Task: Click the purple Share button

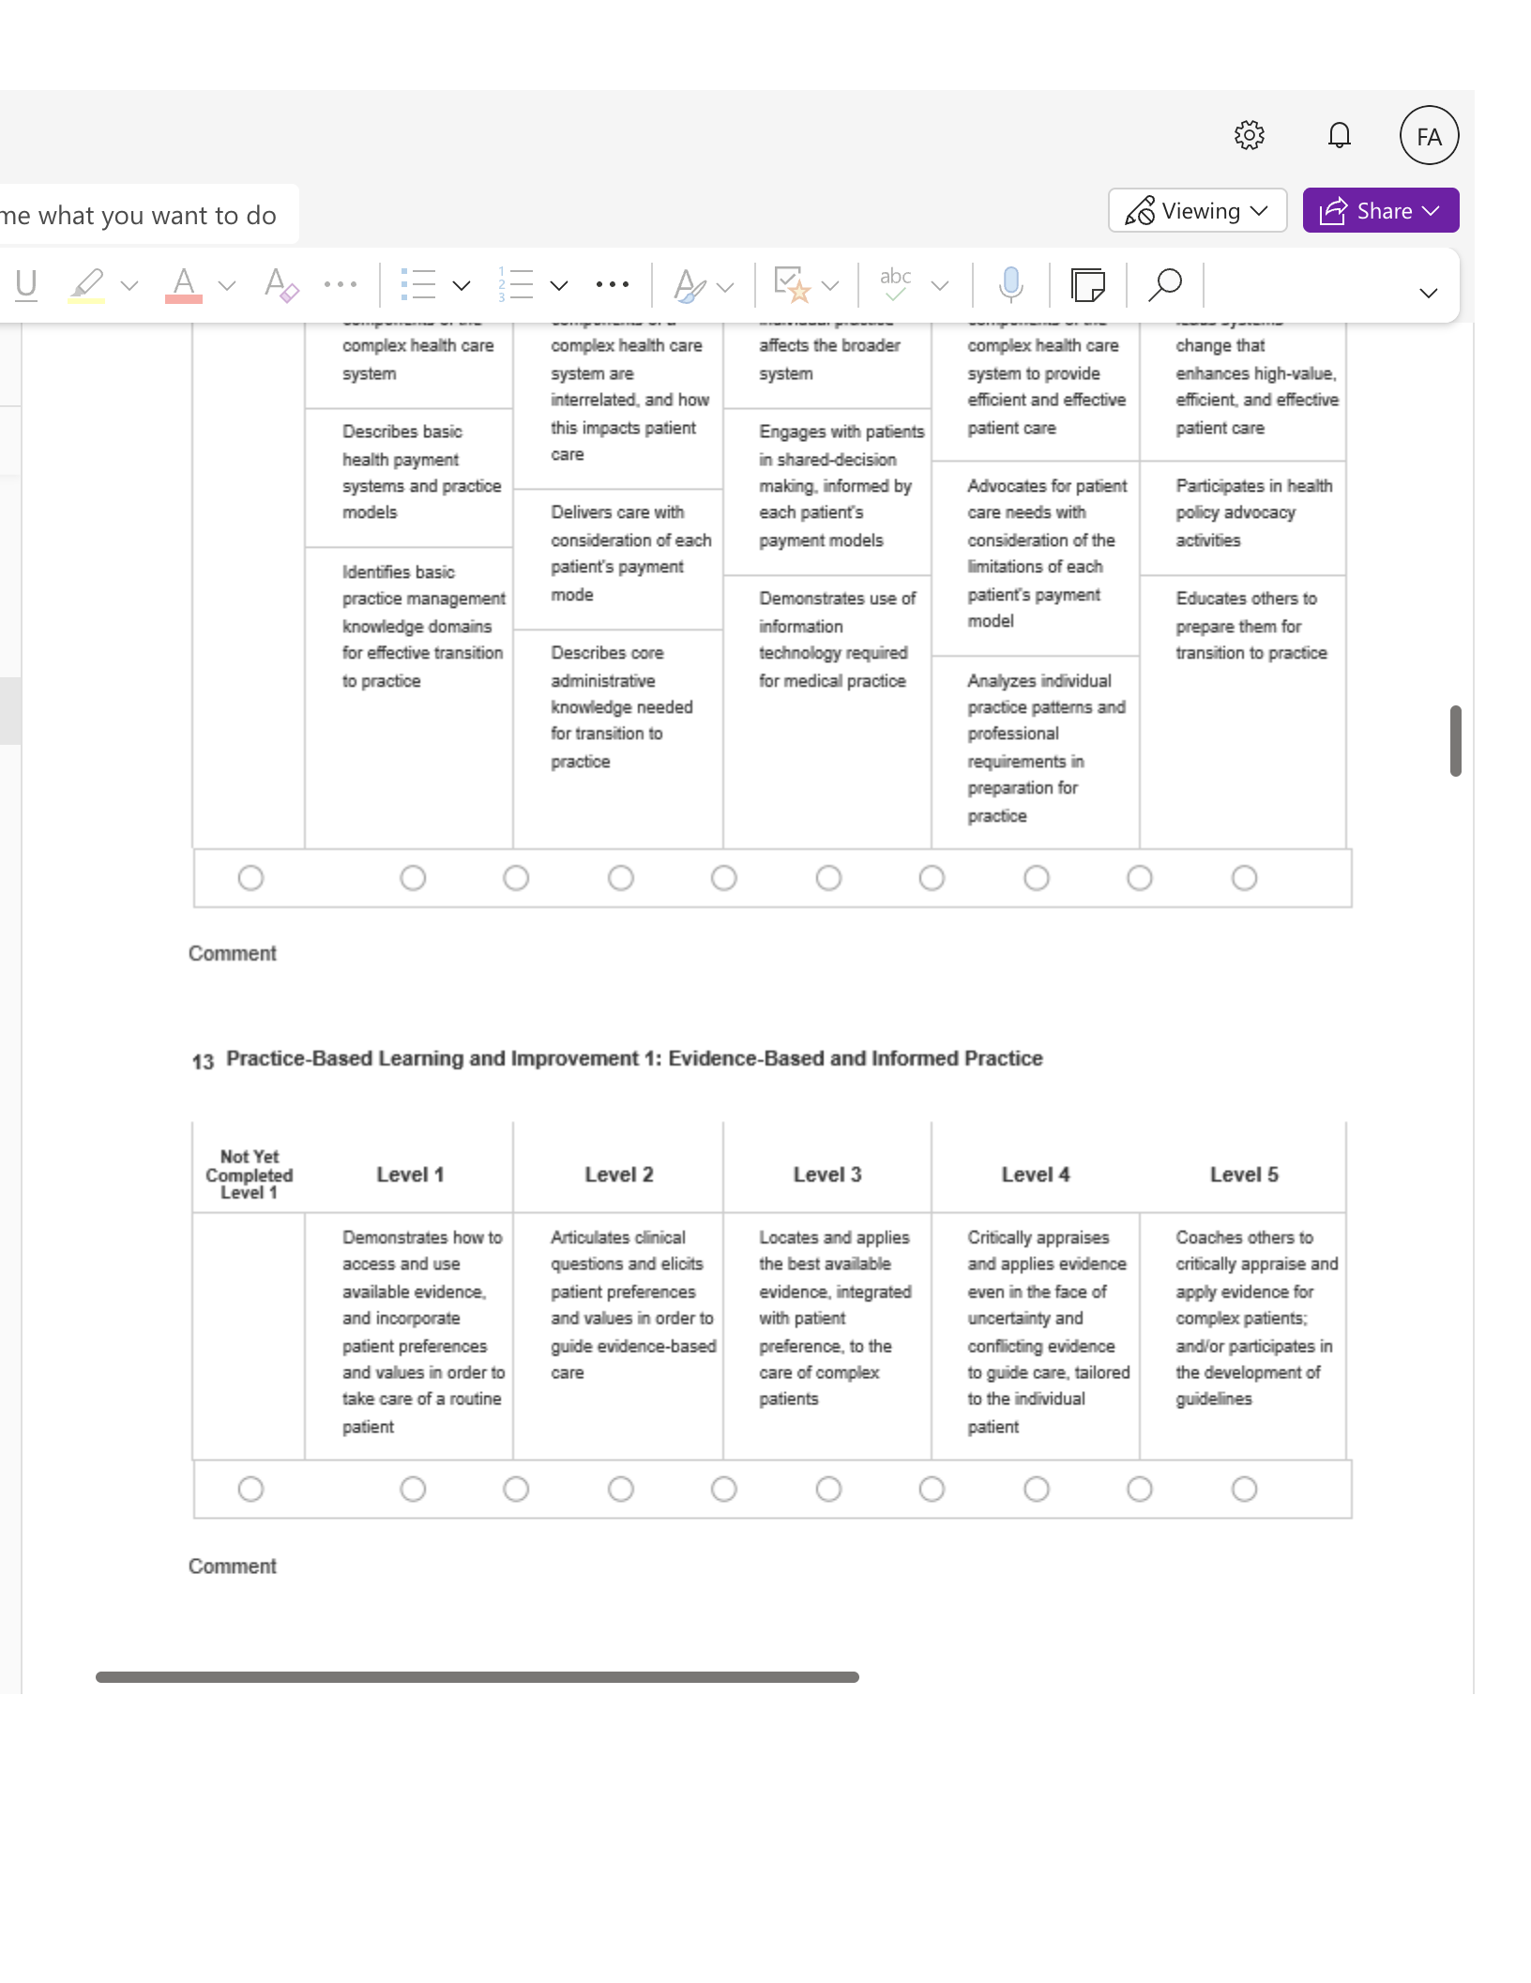Action: tap(1380, 210)
